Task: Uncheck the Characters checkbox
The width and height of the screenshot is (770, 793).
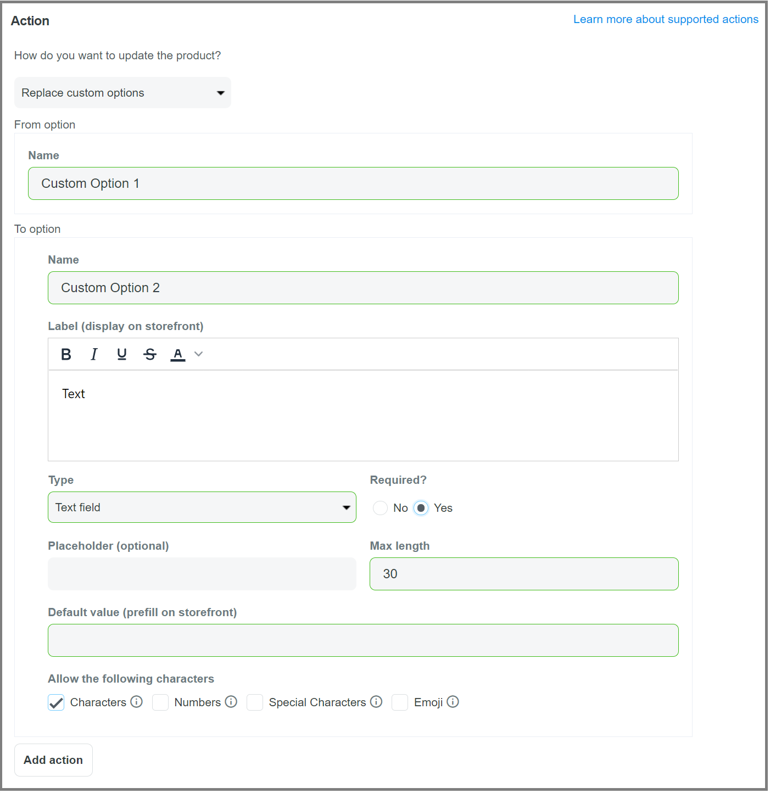Action: click(56, 702)
